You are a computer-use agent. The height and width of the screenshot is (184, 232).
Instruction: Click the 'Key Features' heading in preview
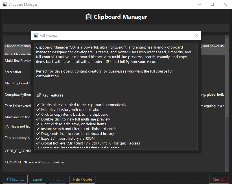[x=53, y=95]
